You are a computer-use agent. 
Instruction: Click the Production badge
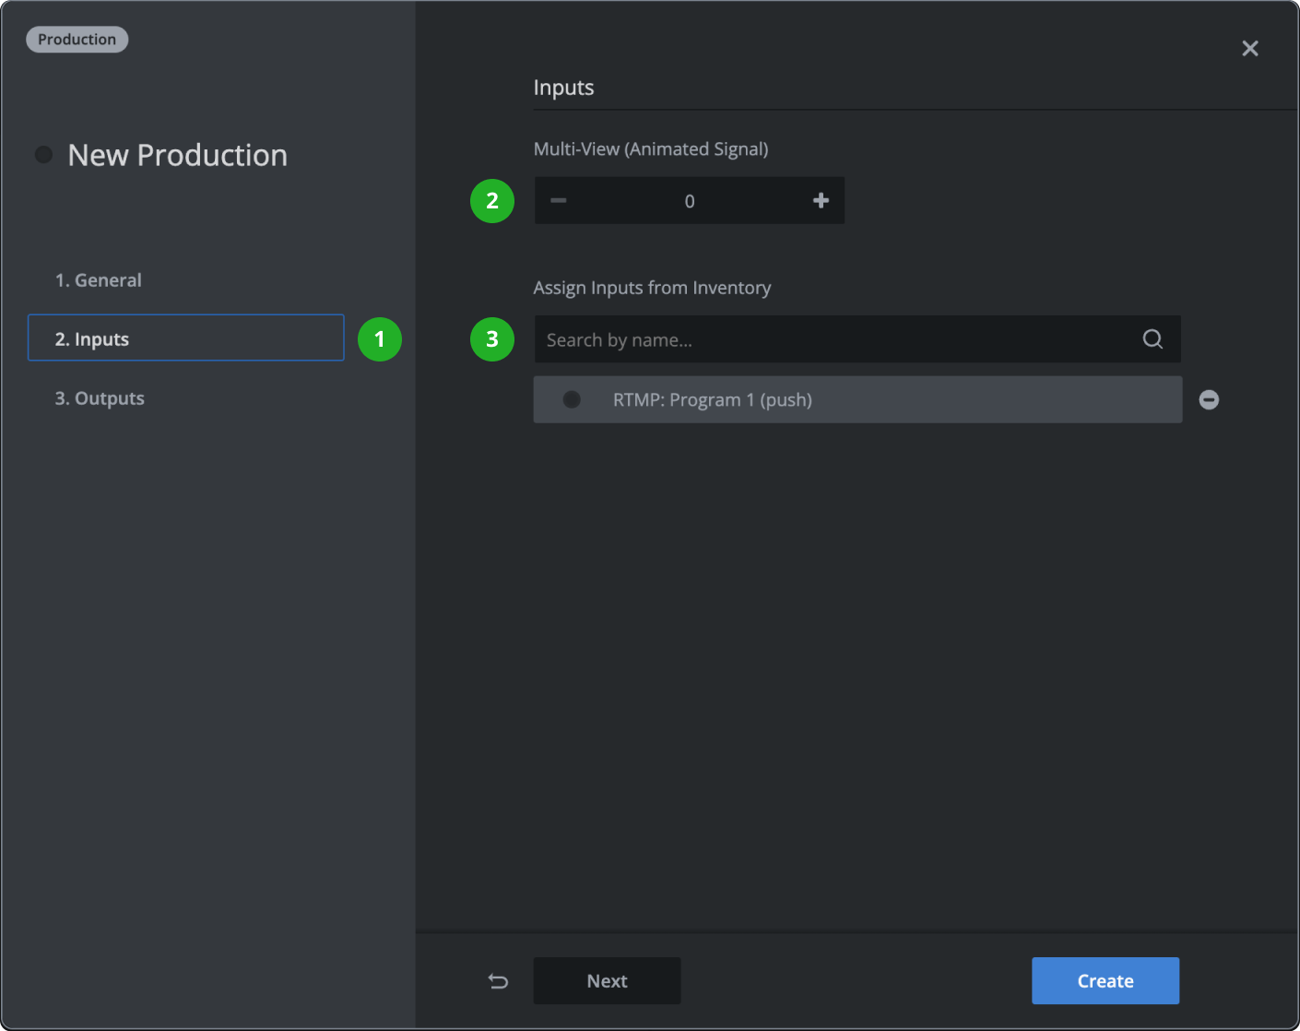click(77, 39)
